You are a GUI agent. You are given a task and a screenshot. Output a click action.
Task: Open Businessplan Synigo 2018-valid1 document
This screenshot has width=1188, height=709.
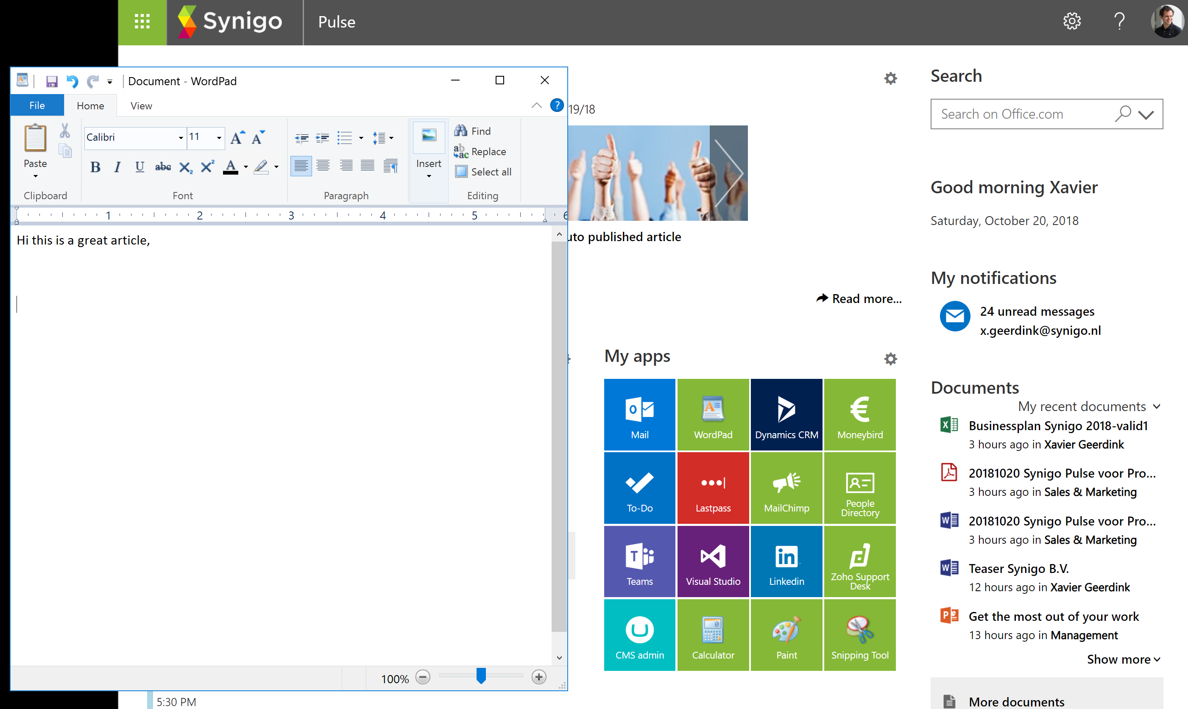(1058, 425)
